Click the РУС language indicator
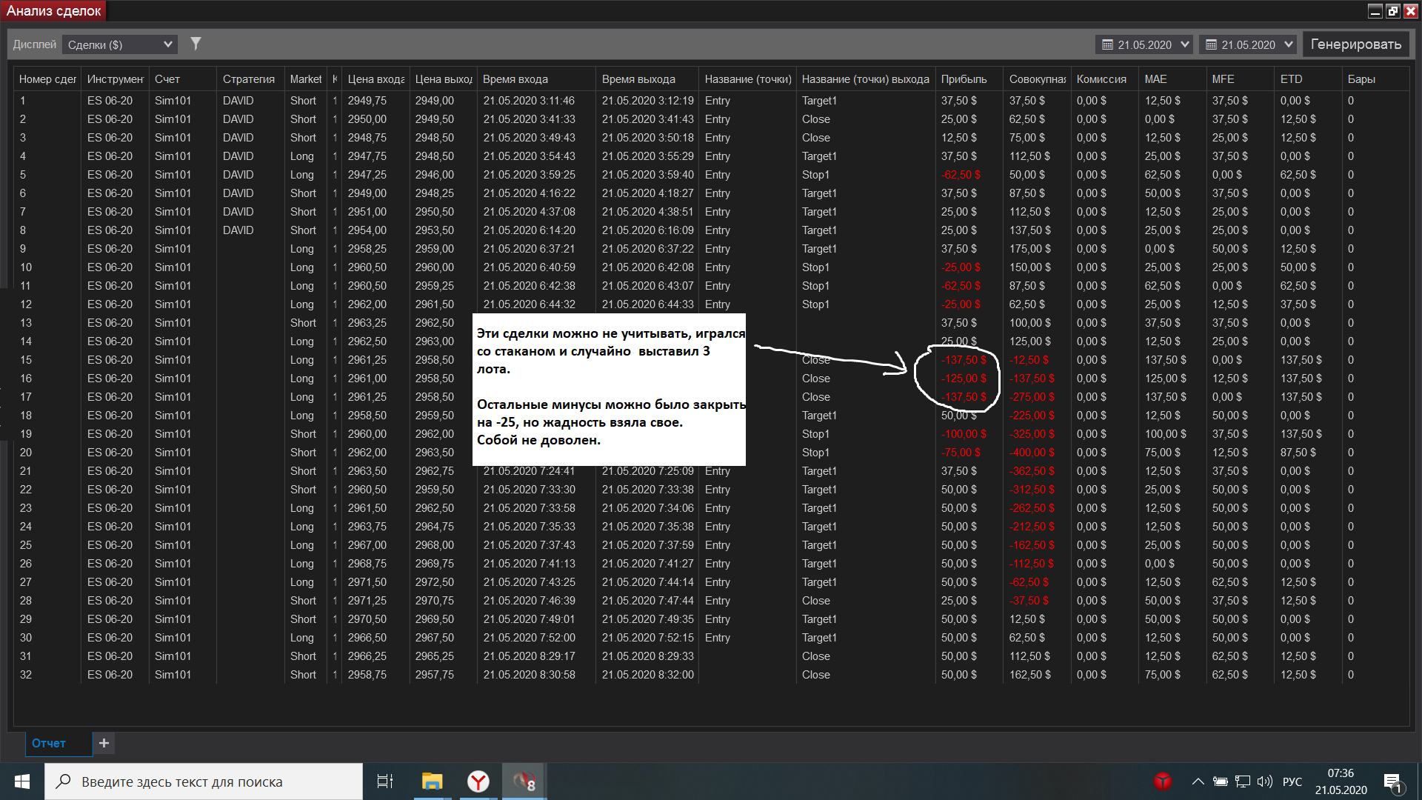The width and height of the screenshot is (1422, 800). click(x=1292, y=781)
